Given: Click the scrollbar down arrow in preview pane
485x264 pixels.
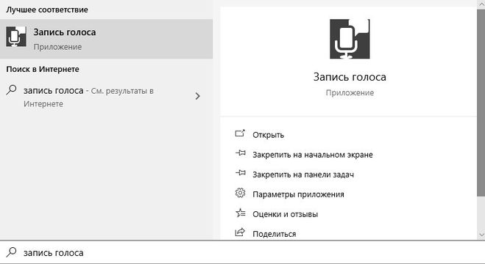Looking at the screenshot, I should click(x=481, y=235).
